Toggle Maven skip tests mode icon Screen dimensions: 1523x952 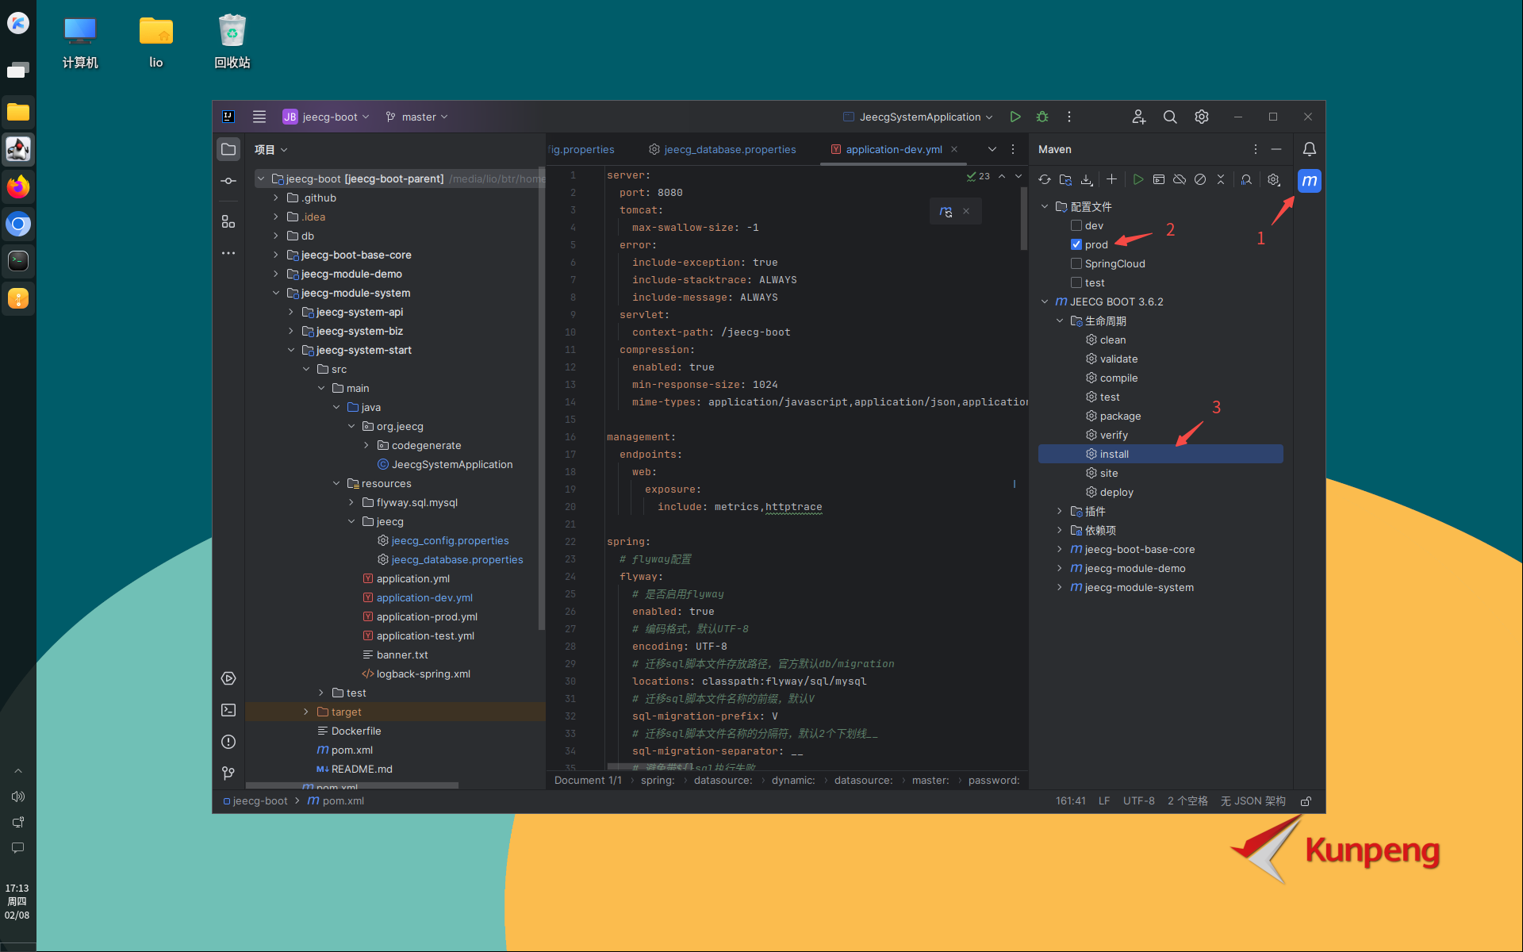[x=1200, y=179]
